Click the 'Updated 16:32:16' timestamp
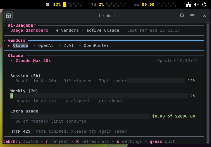211x147 pixels. pos(177,61)
